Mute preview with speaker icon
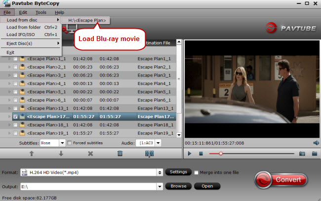The image size is (321, 201). pyautogui.click(x=316, y=143)
